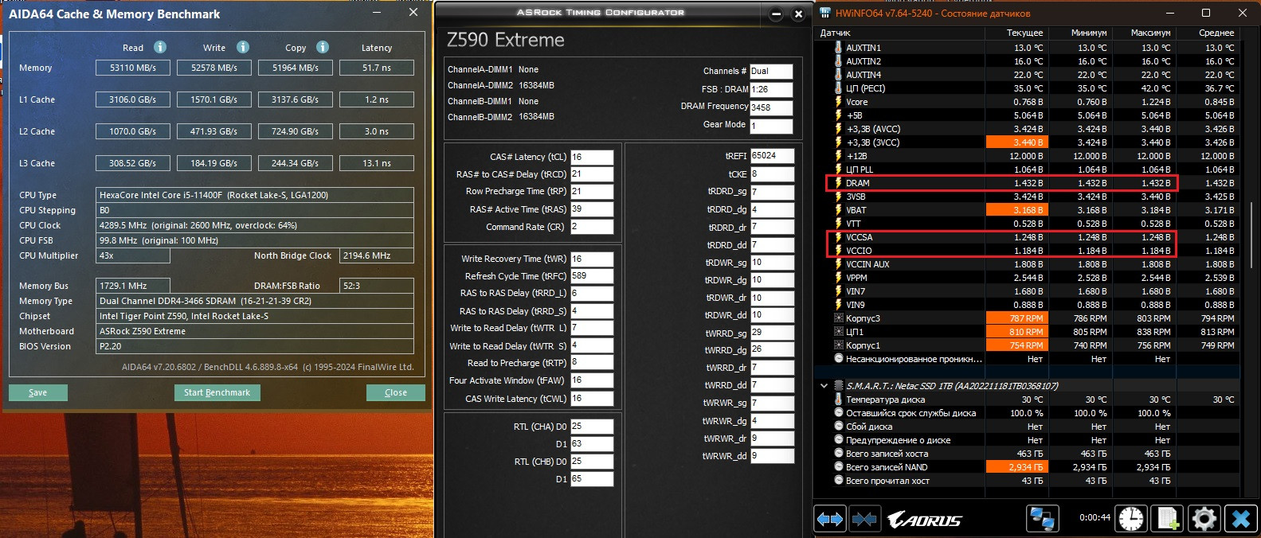The image size is (1261, 538).
Task: Select the VBAT sensor row
Action: pyautogui.click(x=1027, y=210)
